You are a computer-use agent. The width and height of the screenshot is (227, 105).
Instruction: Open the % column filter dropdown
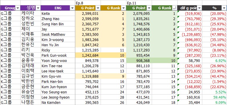(224, 8)
